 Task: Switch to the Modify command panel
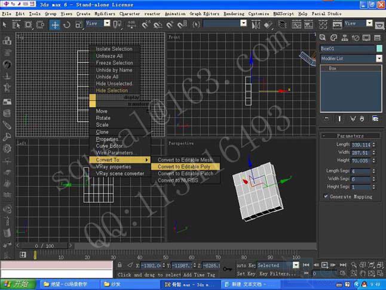(x=333, y=38)
